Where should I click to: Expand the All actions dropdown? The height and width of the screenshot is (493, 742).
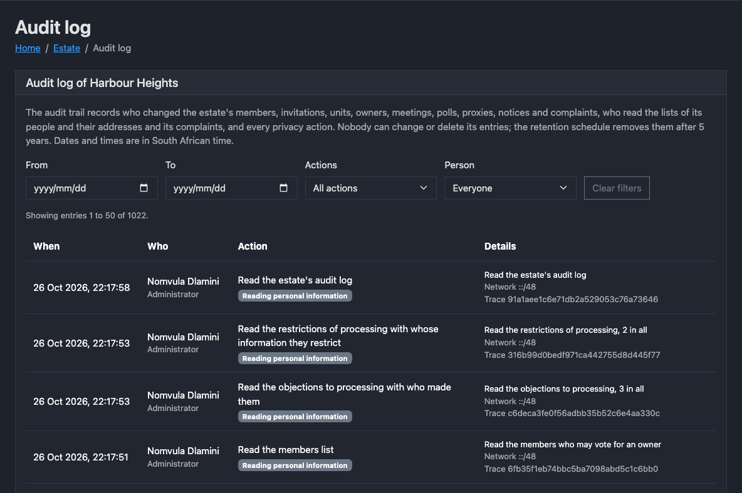370,188
